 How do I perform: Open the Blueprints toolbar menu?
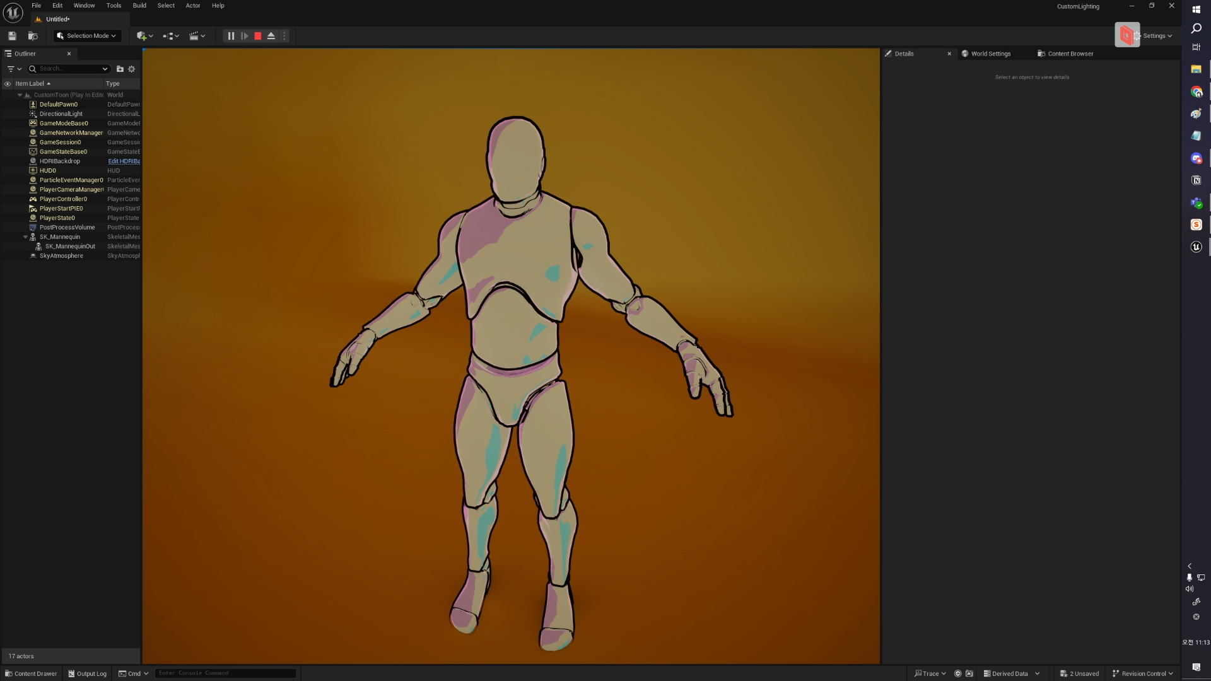(171, 36)
